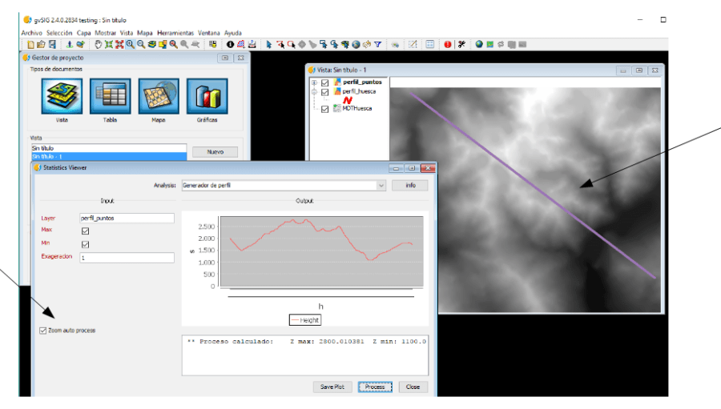Uncheck the Min checkbox
Viewport: 721px width, 409px height.
coord(85,244)
